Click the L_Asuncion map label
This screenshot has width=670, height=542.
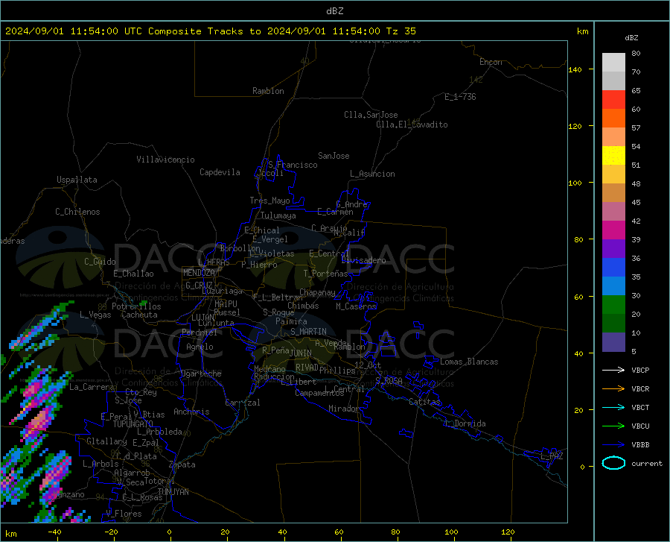372,174
